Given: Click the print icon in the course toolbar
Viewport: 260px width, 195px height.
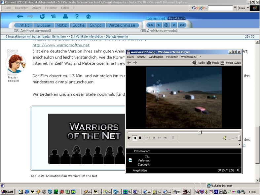Looking at the screenshot, I should 65,16.
